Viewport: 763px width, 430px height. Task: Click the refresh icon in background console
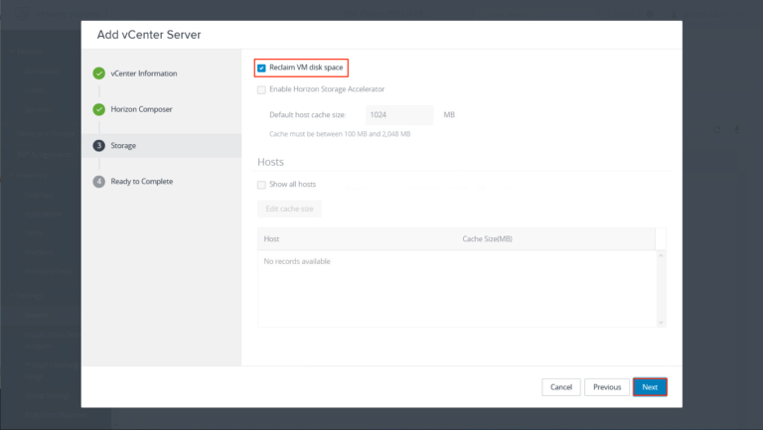tap(717, 130)
